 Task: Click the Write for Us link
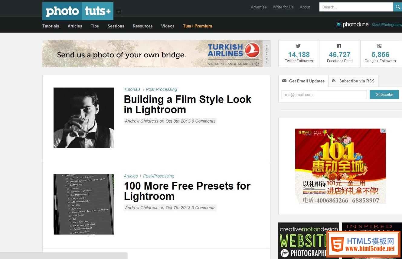[x=283, y=7]
